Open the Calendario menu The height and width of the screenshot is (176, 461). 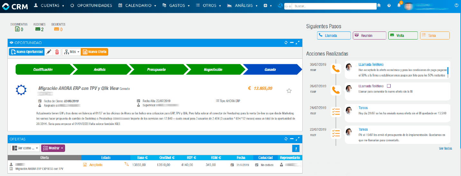(x=137, y=5)
